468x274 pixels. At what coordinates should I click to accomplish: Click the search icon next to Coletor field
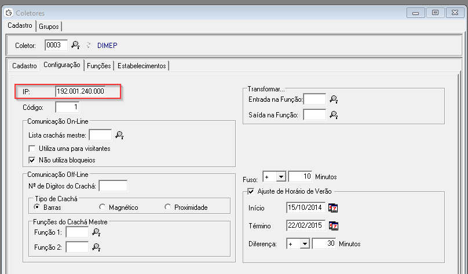pyautogui.click(x=75, y=45)
